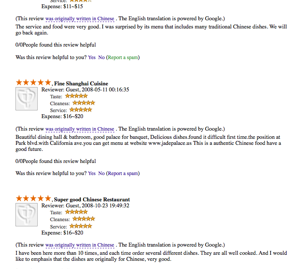Viewport: 300px width, 269px height.
Task: Open 'was originally written in Chinese' link in first review
Action: point(80,19)
